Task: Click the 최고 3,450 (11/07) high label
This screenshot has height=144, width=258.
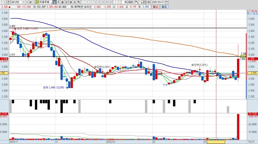Action: (x=28, y=29)
